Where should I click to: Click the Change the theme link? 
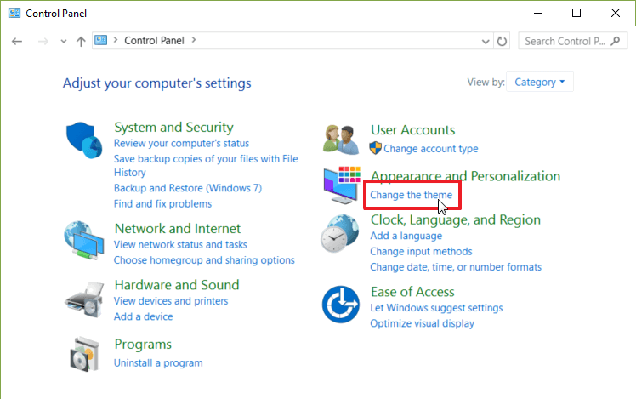[411, 196]
